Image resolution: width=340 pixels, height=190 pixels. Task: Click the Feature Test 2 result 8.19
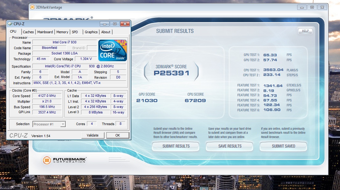(269, 91)
